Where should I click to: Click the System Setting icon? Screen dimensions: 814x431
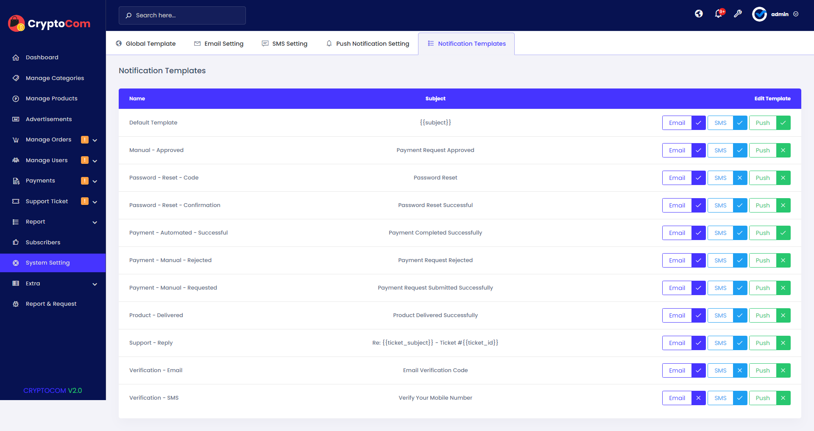pos(16,263)
